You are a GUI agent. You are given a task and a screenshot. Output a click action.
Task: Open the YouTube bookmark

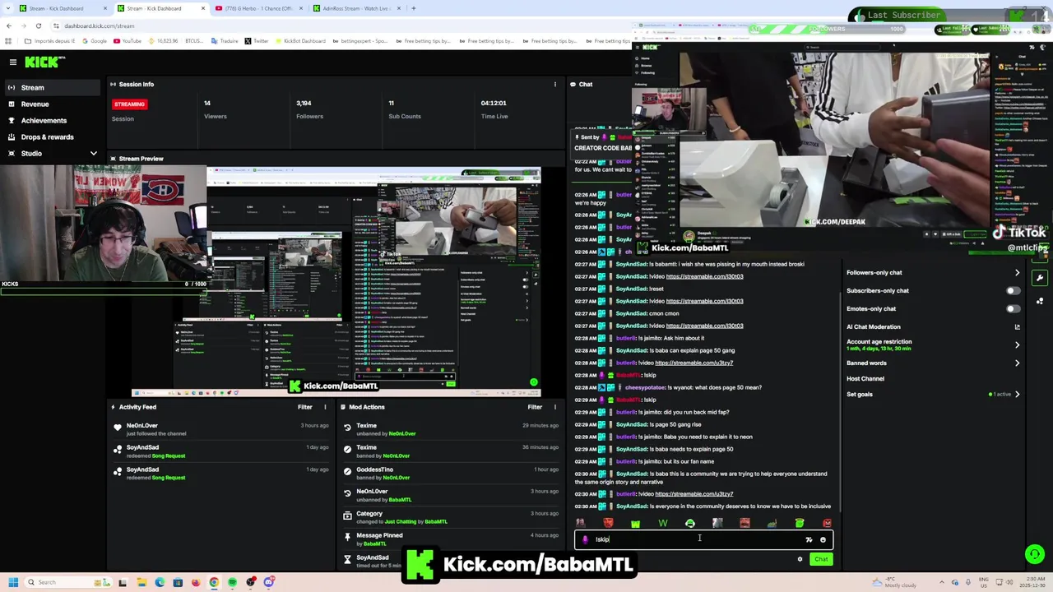(128, 41)
